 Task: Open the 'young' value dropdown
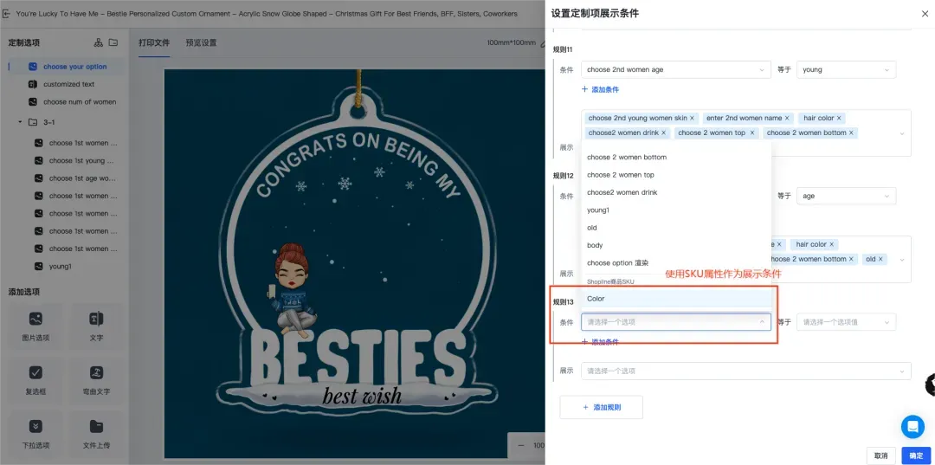point(845,69)
